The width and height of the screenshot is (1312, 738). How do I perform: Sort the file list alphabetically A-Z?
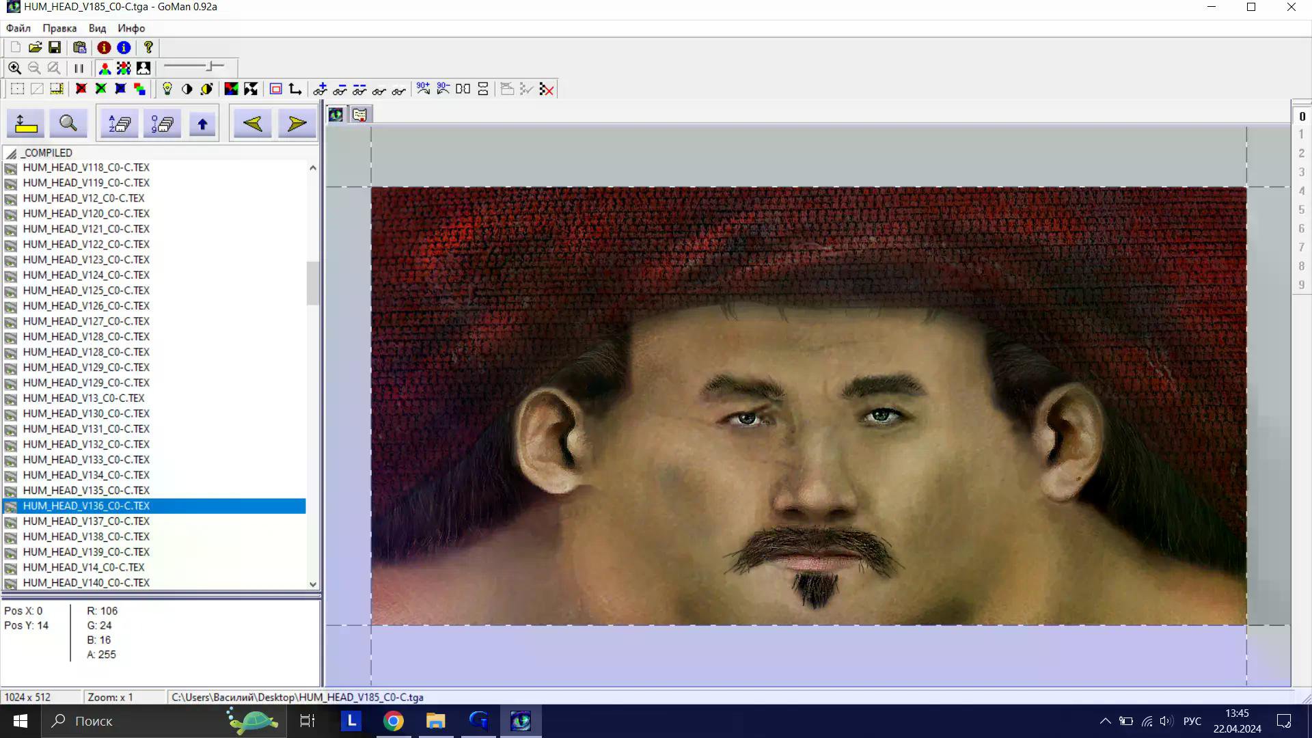pos(120,124)
